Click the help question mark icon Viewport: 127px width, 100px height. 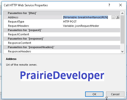pyautogui.click(x=109, y=5)
